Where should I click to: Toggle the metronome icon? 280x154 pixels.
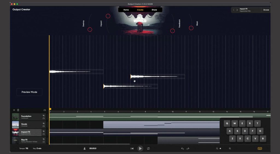pos(84,149)
